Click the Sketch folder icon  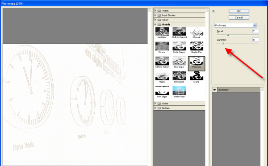159,25
